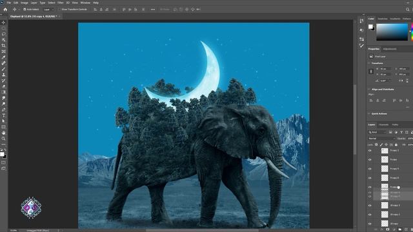Select the Clone Stamp tool

point(3,75)
